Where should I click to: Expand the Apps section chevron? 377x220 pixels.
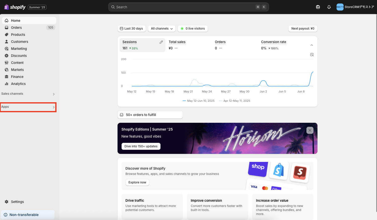[54, 107]
